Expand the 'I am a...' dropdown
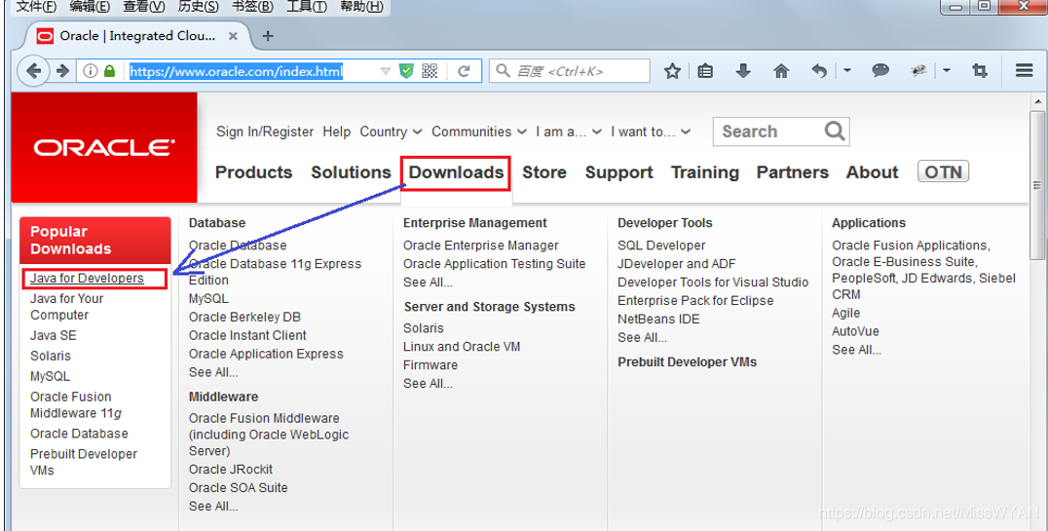This screenshot has width=1048, height=531. tap(569, 132)
